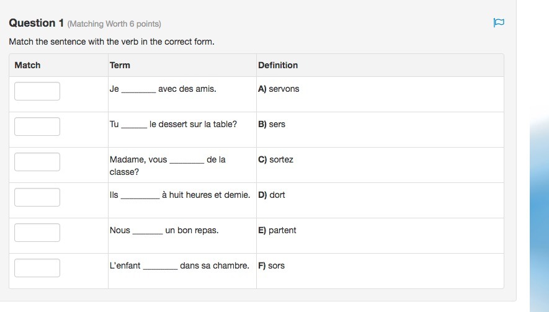The image size is (549, 312).
Task: Click definition "C) sortez"
Action: pos(275,159)
